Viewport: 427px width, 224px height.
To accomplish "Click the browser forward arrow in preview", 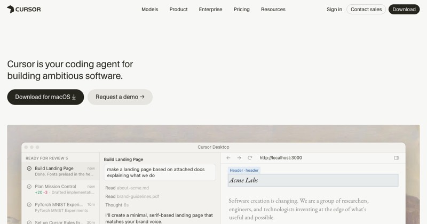I will point(239,158).
